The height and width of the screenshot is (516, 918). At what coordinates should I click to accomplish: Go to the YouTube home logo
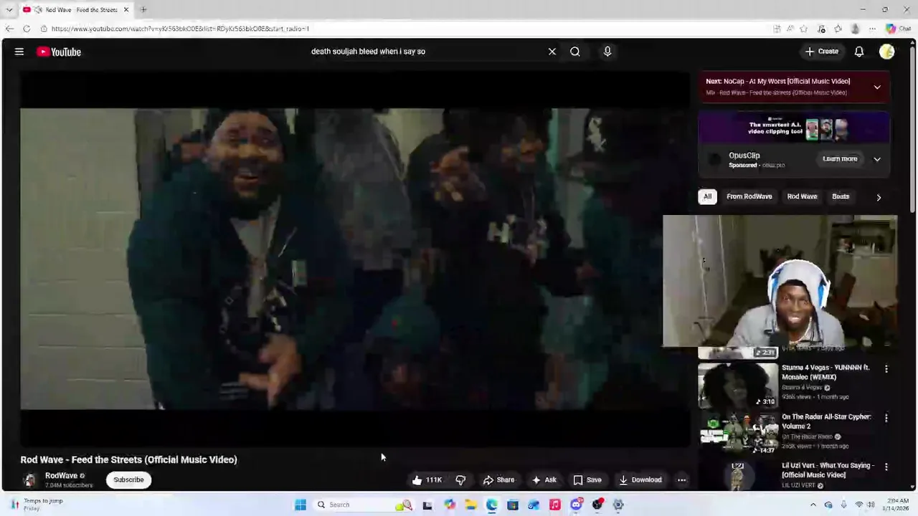point(59,52)
